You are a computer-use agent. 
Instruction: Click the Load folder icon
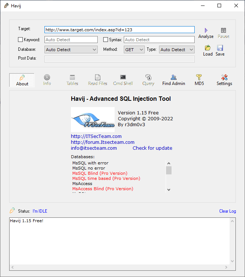[x=208, y=48]
